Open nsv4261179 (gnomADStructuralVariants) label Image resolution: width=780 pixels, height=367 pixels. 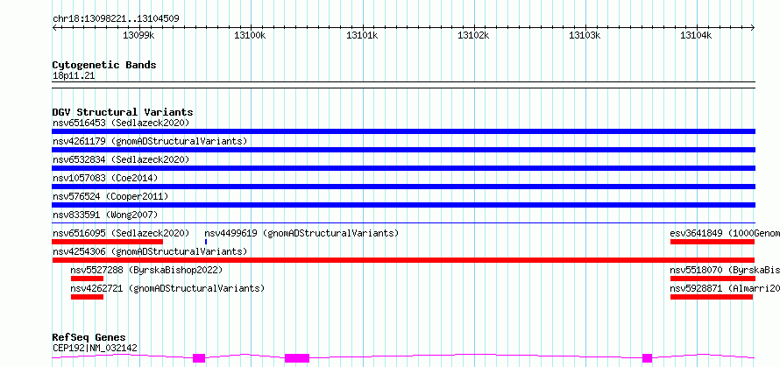point(150,141)
